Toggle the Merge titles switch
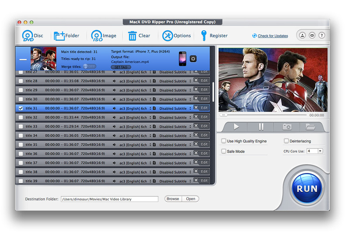 click(89, 66)
